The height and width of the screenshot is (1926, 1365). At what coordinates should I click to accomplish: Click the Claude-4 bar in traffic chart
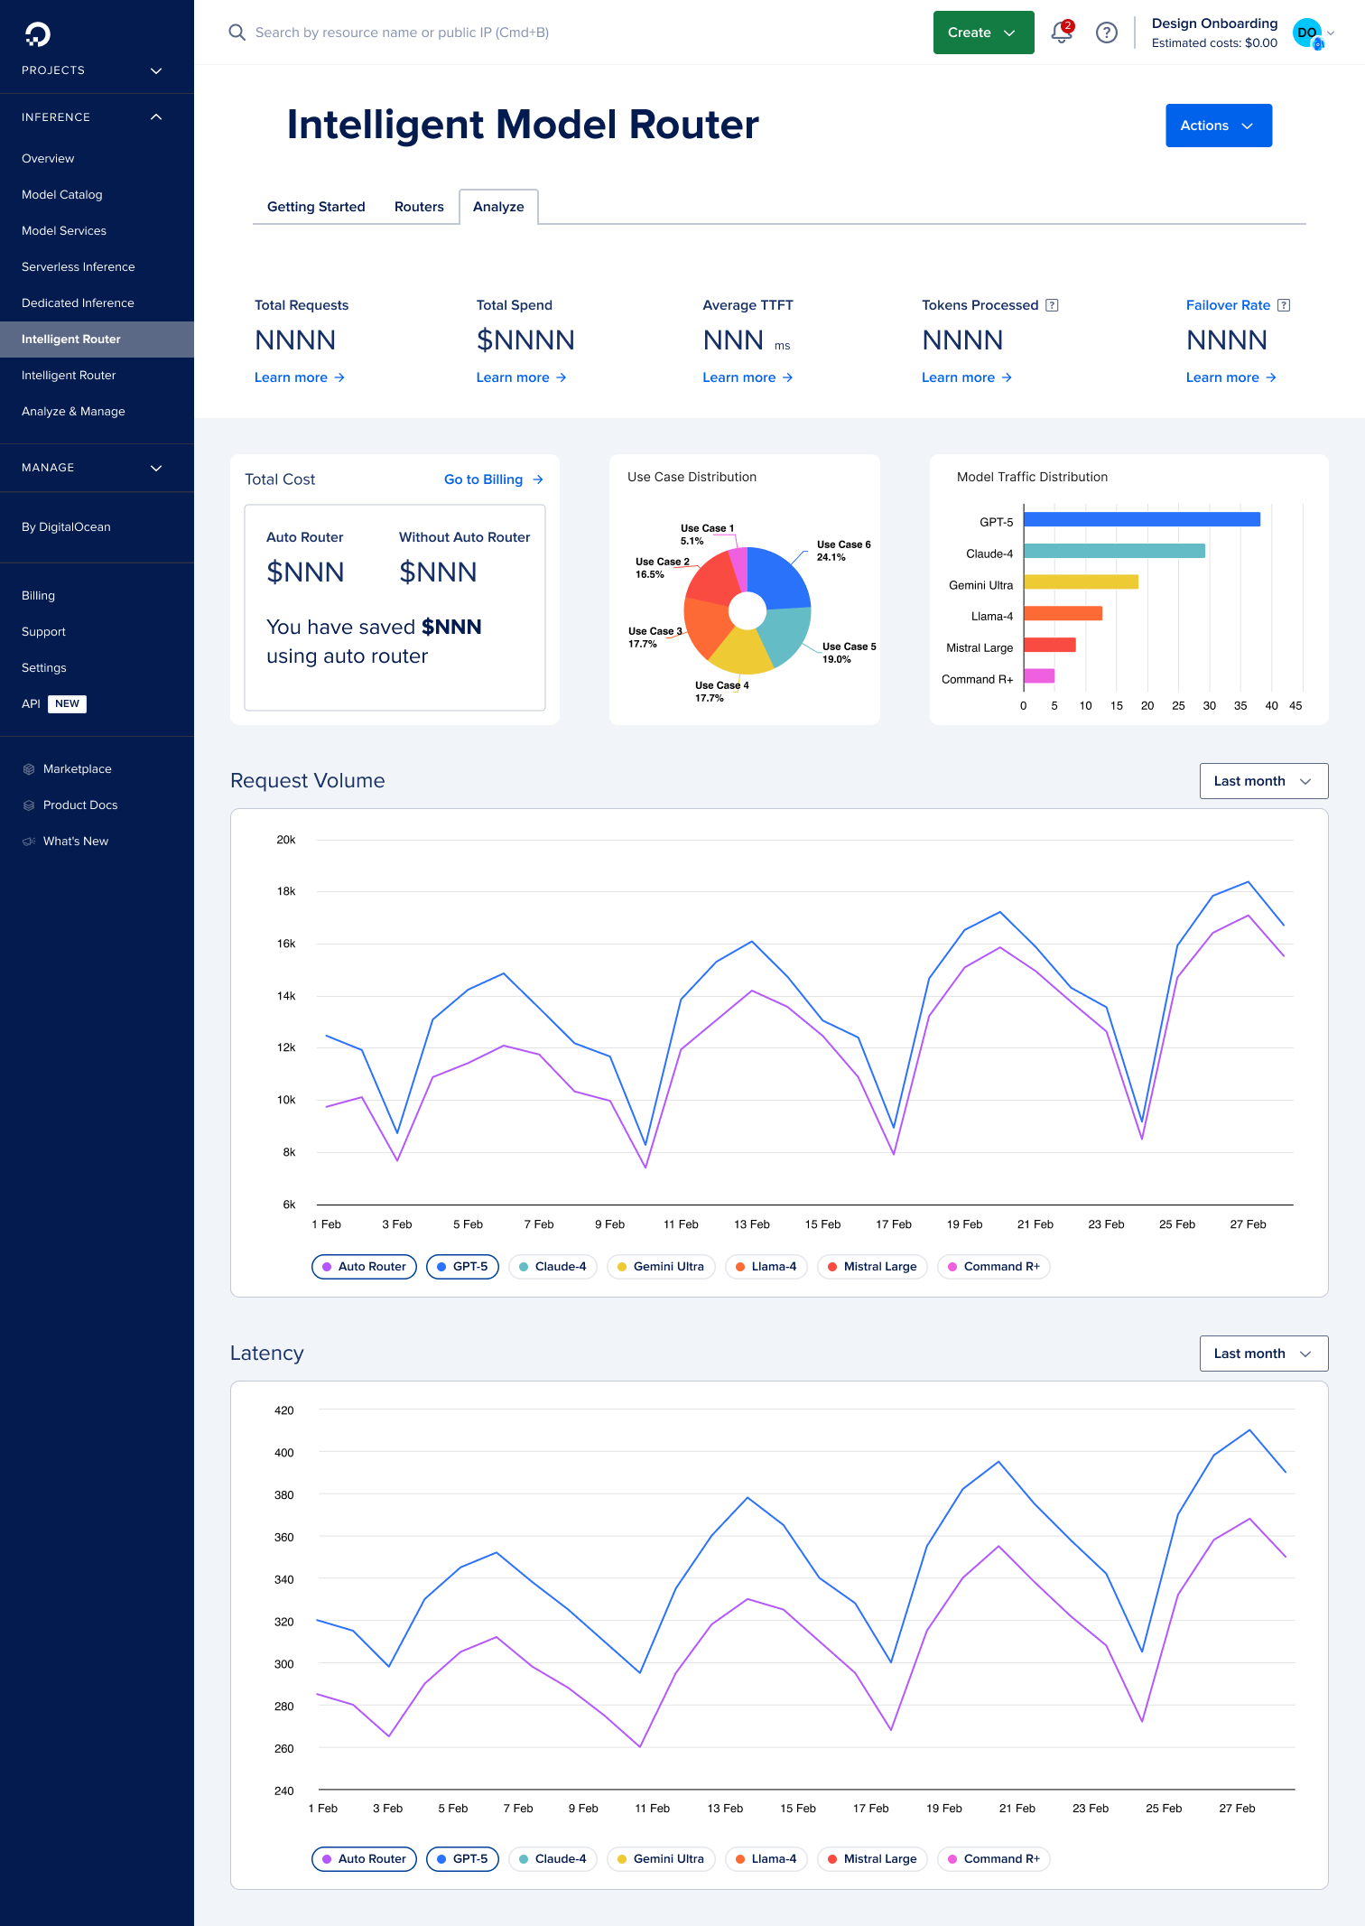click(x=1114, y=551)
